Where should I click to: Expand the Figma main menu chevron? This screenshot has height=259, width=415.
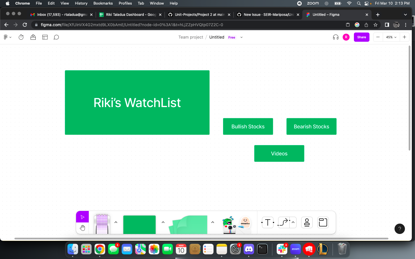point(11,37)
